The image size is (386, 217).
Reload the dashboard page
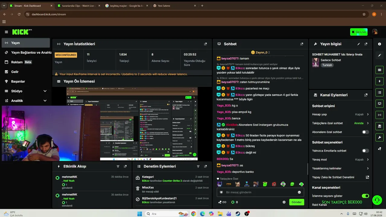(19, 14)
